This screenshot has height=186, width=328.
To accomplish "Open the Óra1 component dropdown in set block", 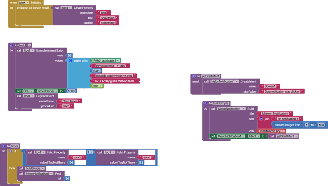I will (x=28, y=91).
